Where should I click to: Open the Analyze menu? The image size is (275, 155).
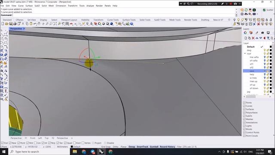click(x=90, y=6)
